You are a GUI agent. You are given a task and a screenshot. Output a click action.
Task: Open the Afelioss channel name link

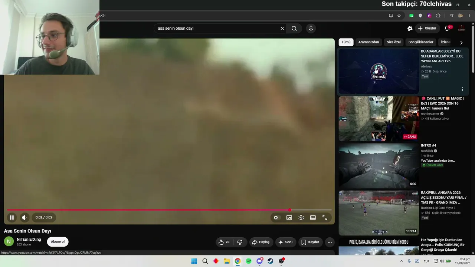(x=426, y=66)
